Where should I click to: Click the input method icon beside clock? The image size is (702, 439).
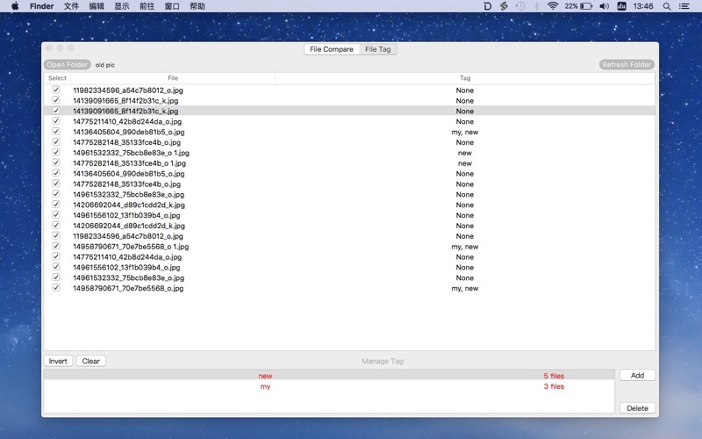(x=621, y=6)
